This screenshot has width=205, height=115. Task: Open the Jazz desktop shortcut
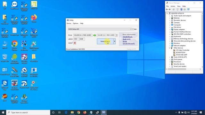(x=5, y=98)
